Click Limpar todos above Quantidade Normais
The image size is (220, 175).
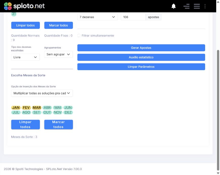(x=25, y=25)
